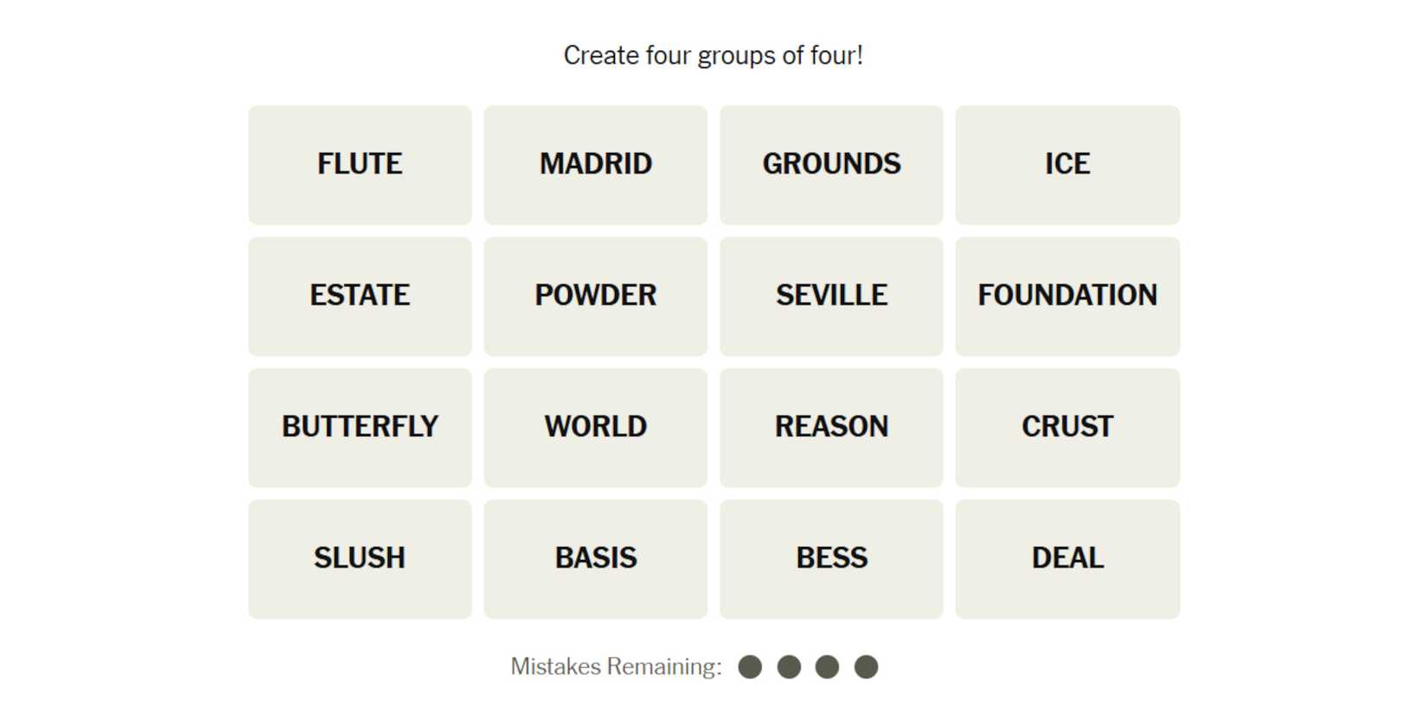Choose the CRUST tile
1427x713 pixels.
tap(1067, 427)
